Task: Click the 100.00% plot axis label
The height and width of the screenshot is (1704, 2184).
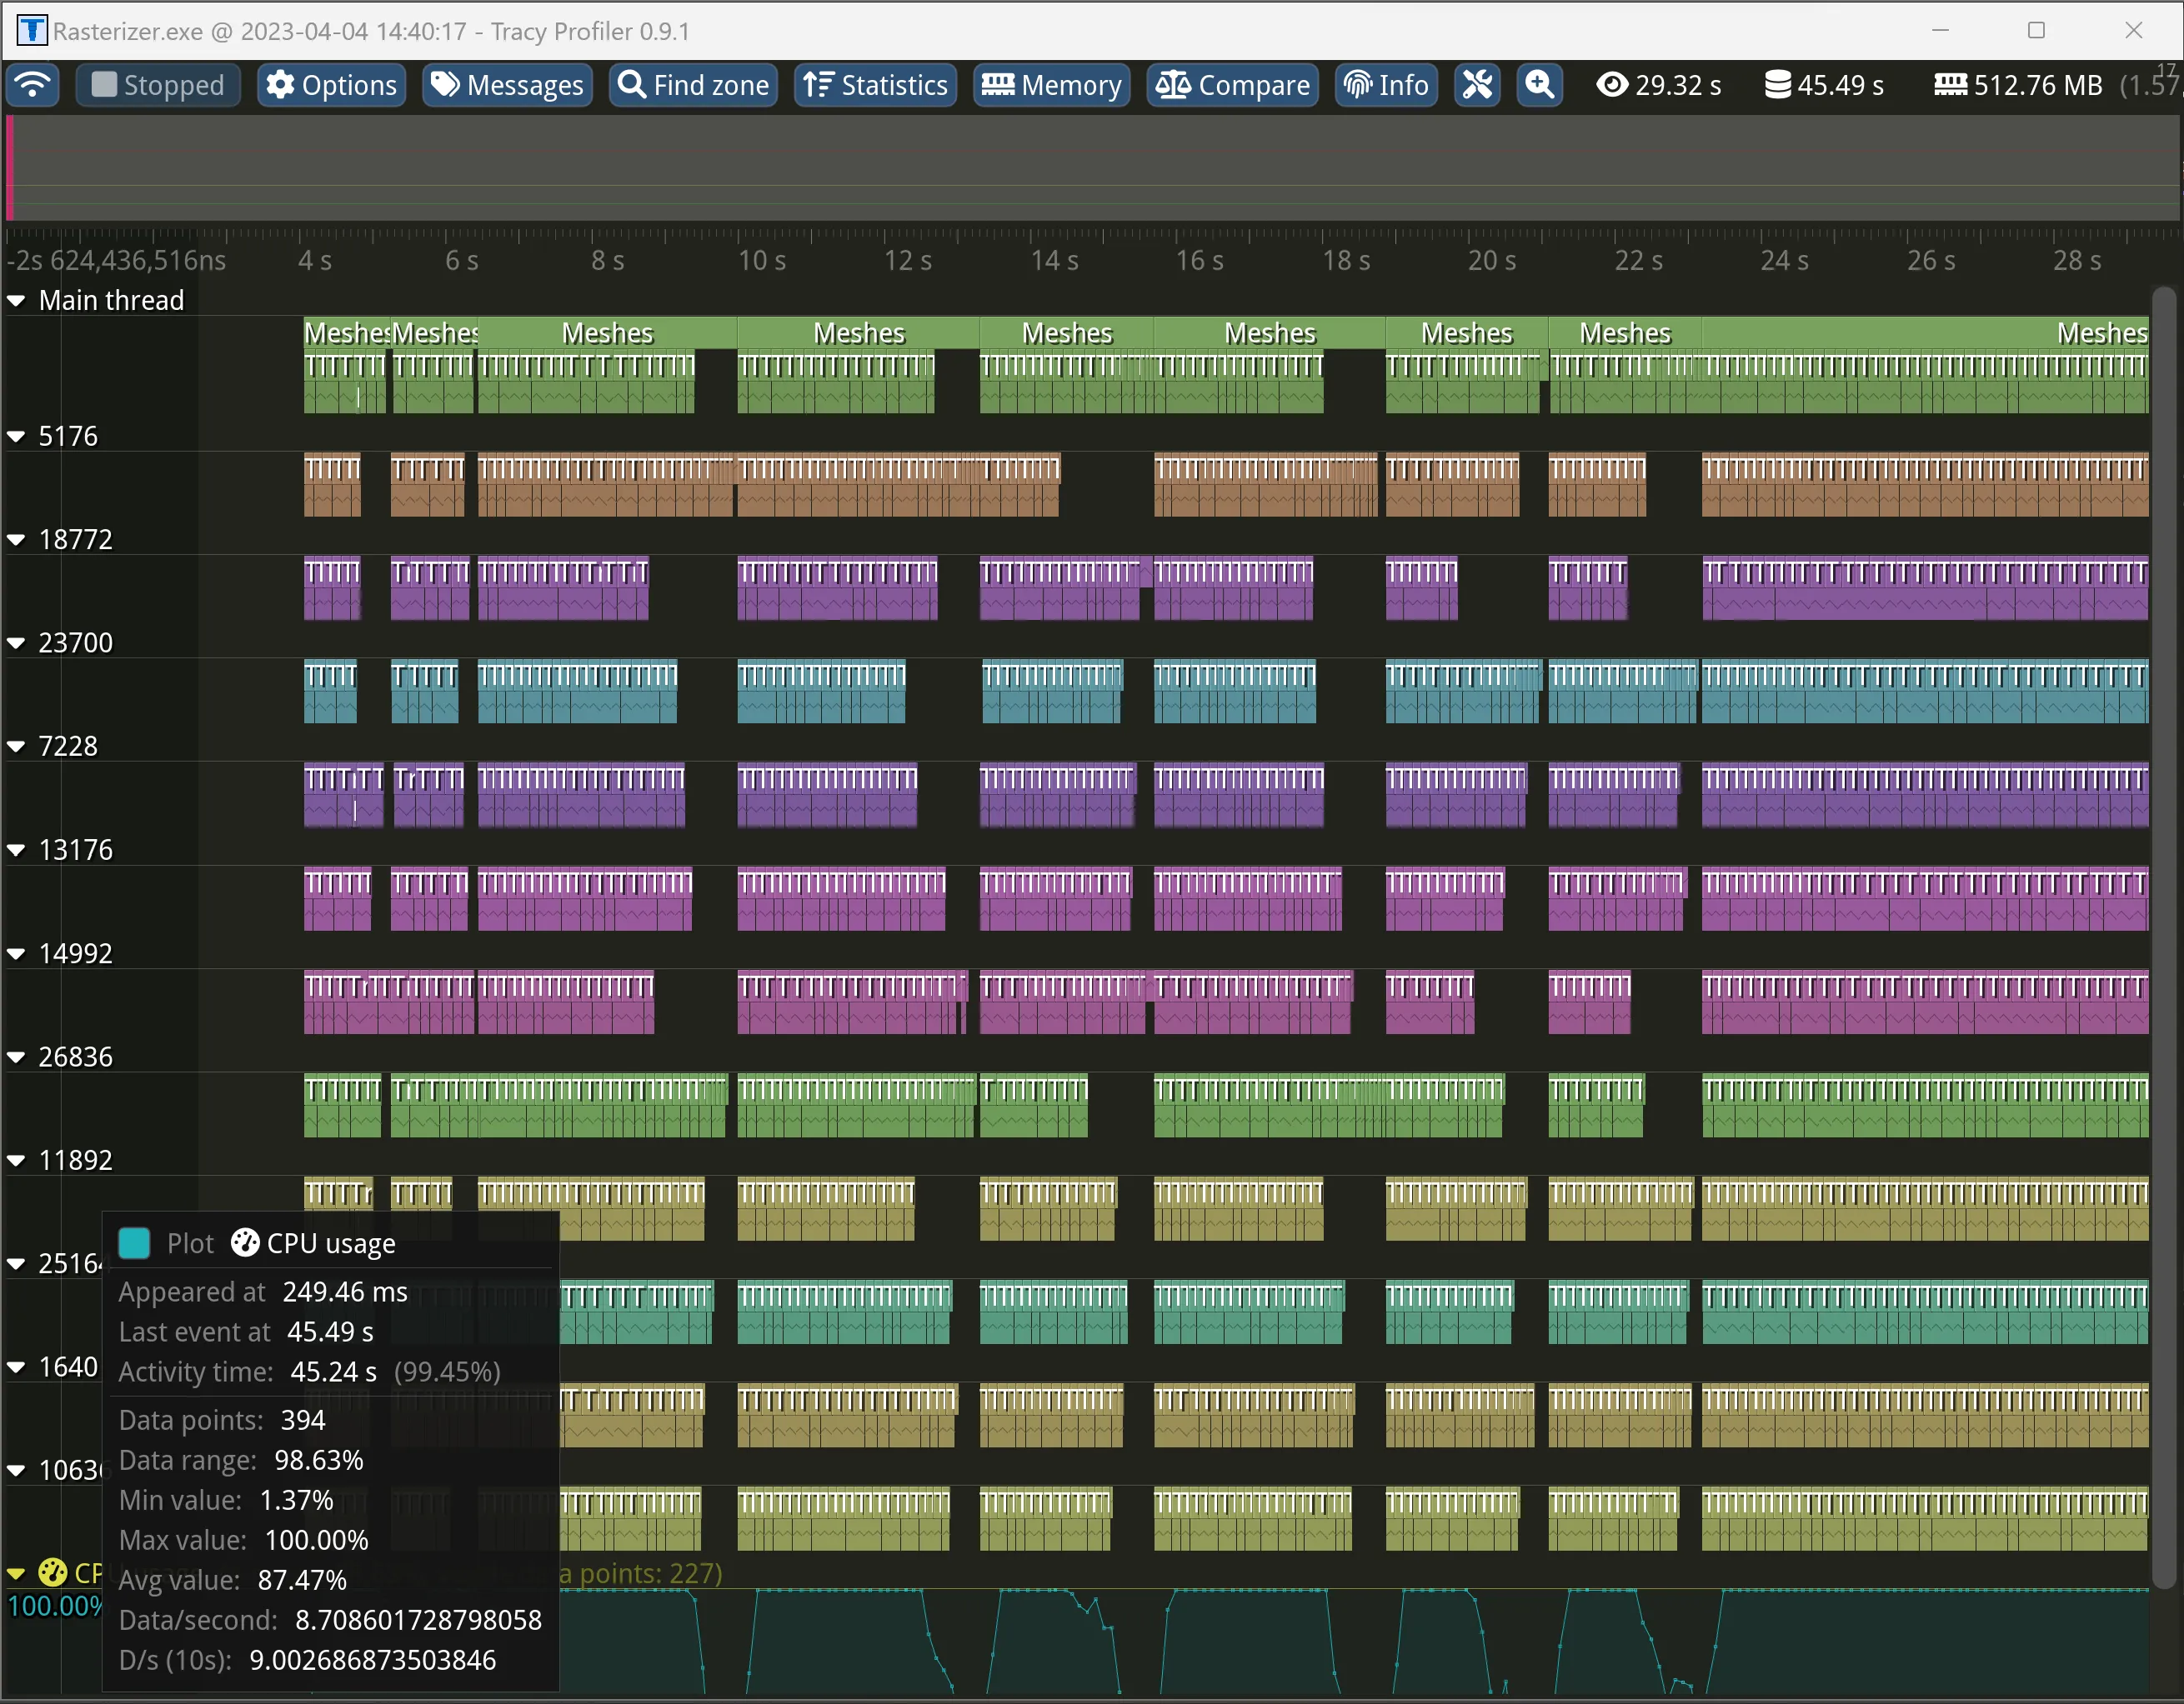Action: (x=55, y=1607)
